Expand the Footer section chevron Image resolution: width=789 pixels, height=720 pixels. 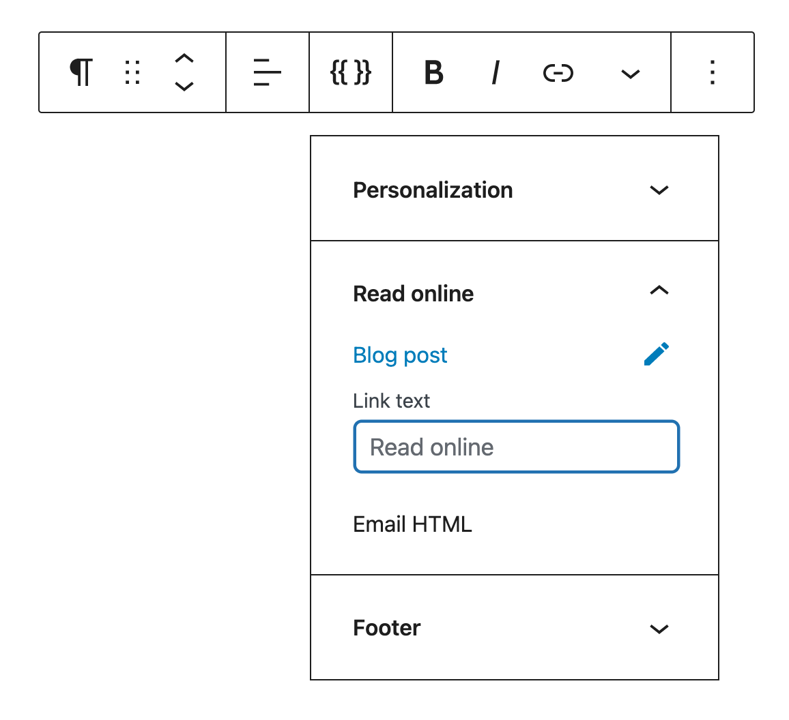[659, 629]
